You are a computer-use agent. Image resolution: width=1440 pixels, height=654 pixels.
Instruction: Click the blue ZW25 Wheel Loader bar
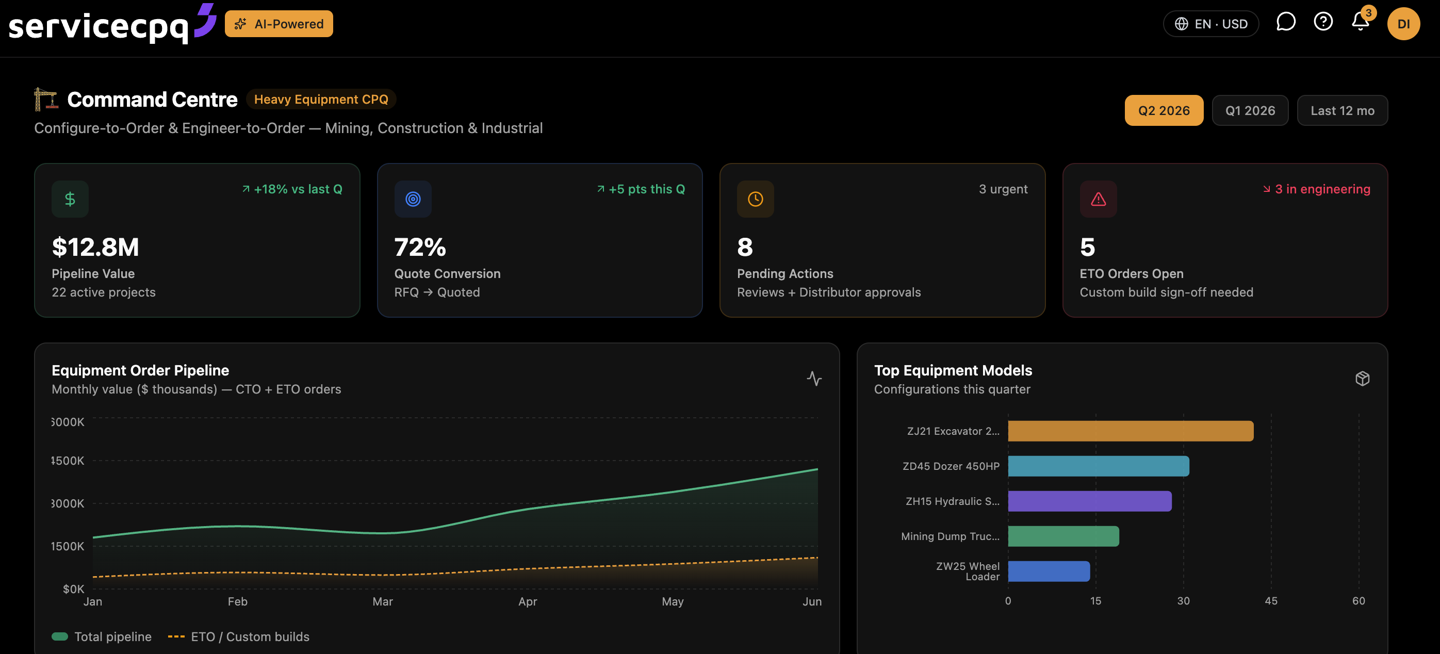[x=1049, y=571]
